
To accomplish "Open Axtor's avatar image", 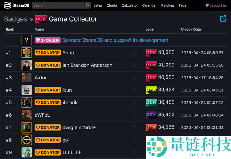I will (27, 77).
